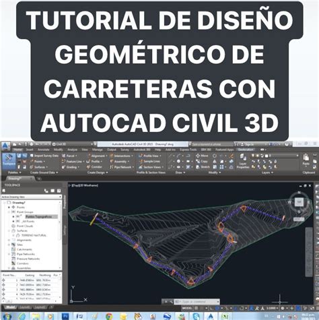Click the ViewCube top face
The width and height of the screenshot is (319, 320).
pos(299,202)
